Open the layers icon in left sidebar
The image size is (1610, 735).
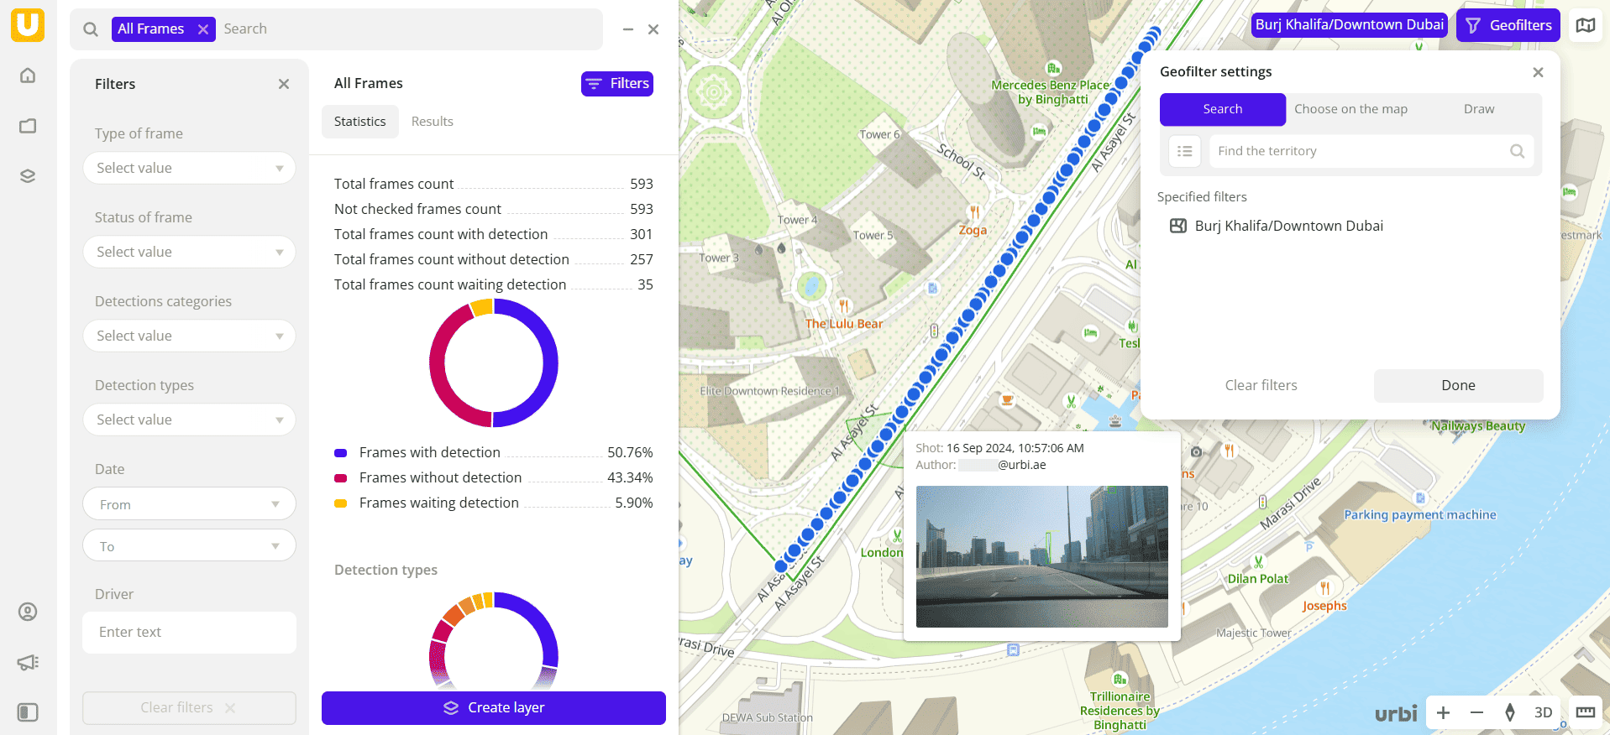click(x=28, y=176)
